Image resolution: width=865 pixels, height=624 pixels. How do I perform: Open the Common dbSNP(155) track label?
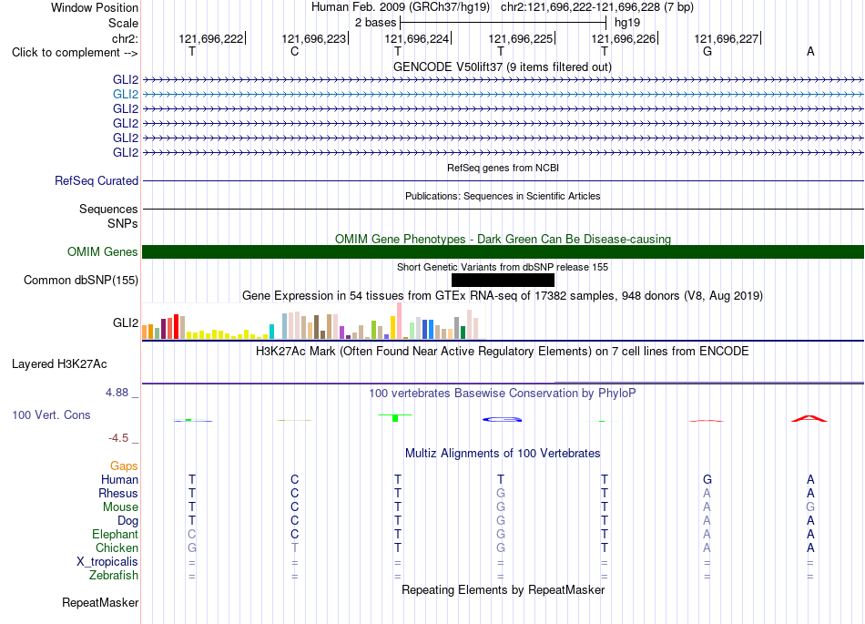80,281
